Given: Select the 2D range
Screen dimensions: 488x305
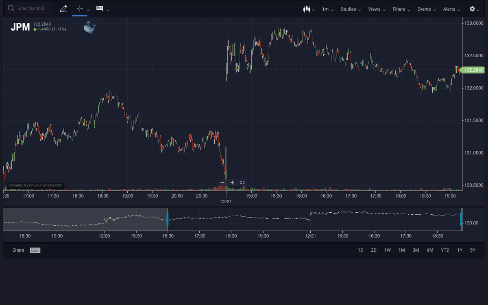Looking at the screenshot, I should (x=374, y=250).
